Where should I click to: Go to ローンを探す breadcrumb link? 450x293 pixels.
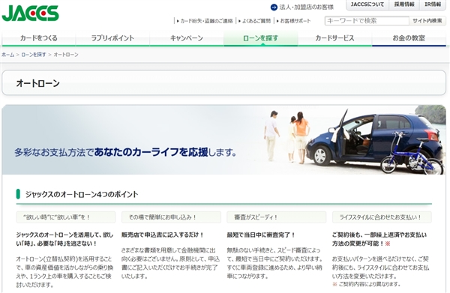pyautogui.click(x=34, y=55)
